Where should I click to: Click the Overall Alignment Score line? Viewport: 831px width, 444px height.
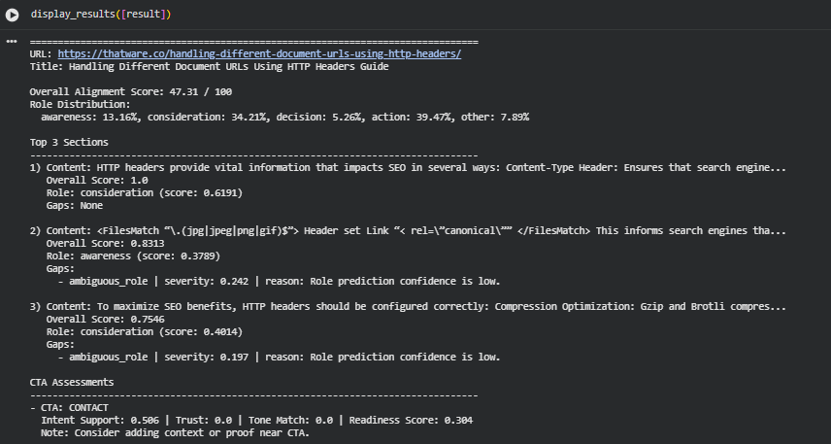[131, 91]
